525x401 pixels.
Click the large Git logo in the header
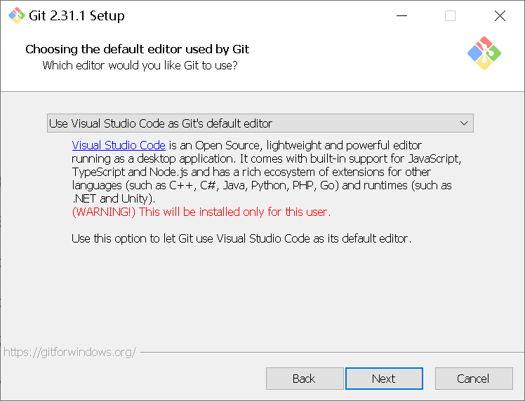point(484,53)
